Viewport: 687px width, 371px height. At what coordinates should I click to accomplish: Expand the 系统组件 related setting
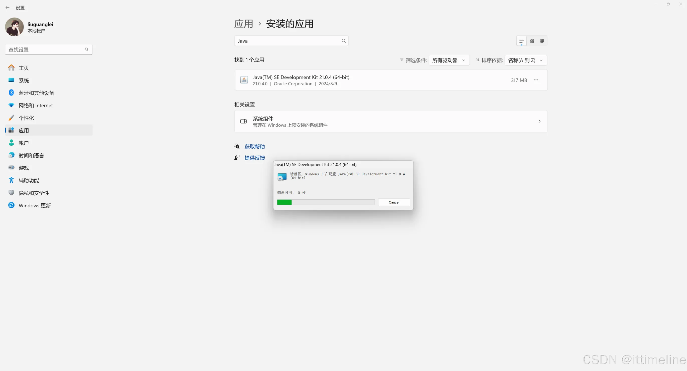[391, 121]
